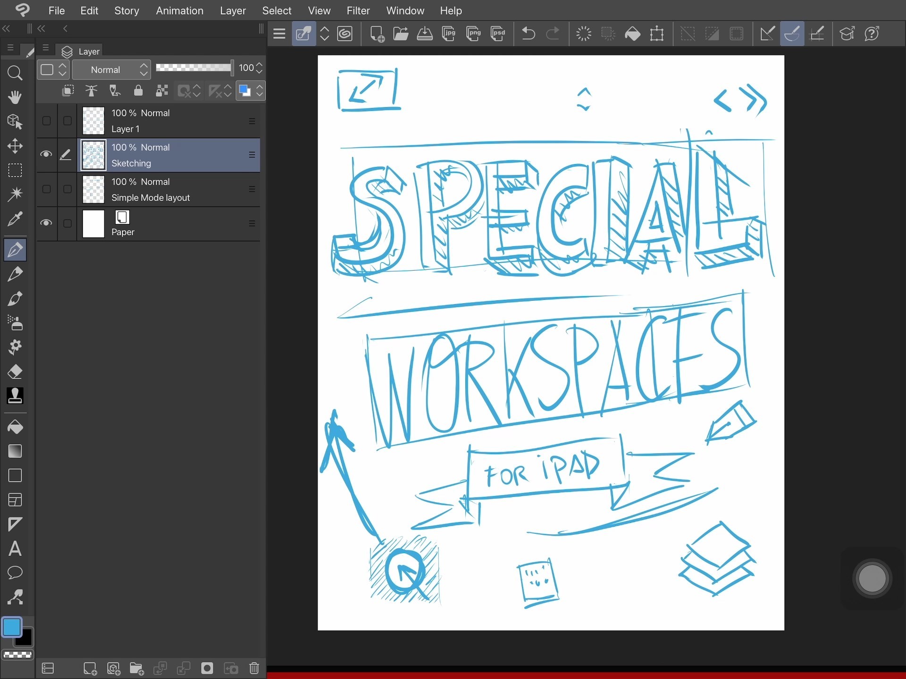Select the Gradient tool
The width and height of the screenshot is (906, 679).
tap(15, 451)
